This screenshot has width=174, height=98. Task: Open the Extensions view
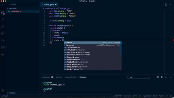(x=3, y=33)
